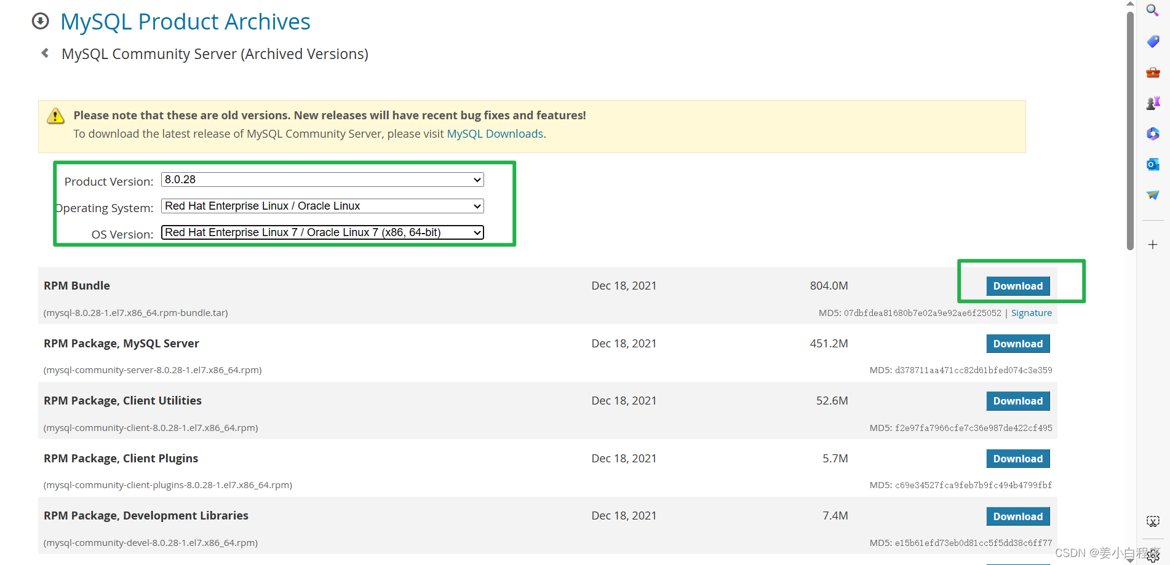1170x565 pixels.
Task: Click filename mysql-community-client-plugins-8.0.28-1.el7.x86_64.rpm
Action: (167, 485)
